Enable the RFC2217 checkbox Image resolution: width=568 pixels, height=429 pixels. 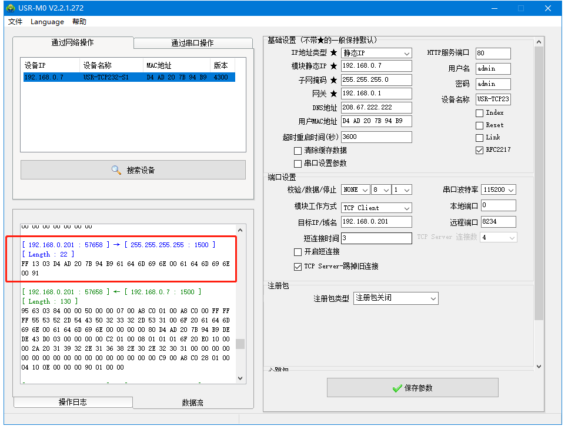pyautogui.click(x=479, y=150)
